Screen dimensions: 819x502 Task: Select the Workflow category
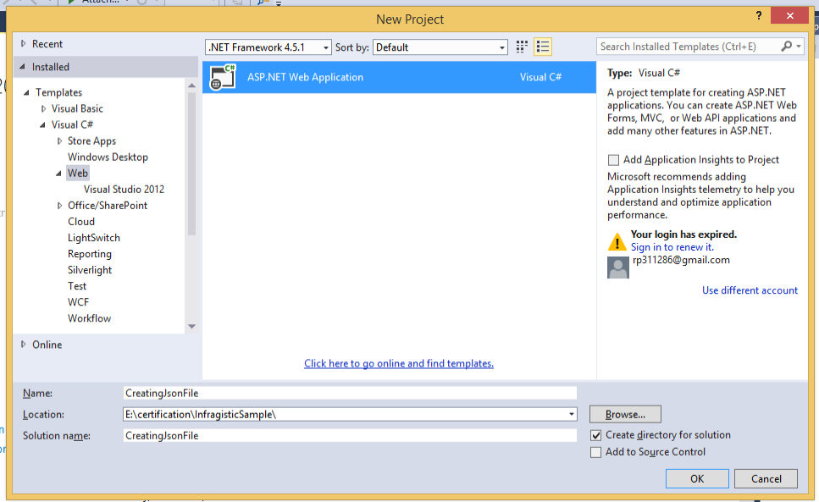click(89, 319)
